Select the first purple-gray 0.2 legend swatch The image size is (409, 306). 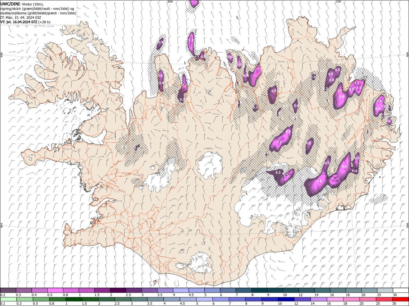pyautogui.click(x=8, y=290)
